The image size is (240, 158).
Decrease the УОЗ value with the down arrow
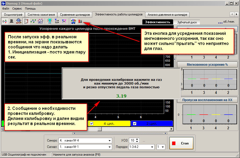click(x=137, y=142)
